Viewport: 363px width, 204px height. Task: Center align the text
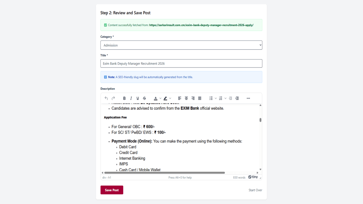(x=186, y=98)
